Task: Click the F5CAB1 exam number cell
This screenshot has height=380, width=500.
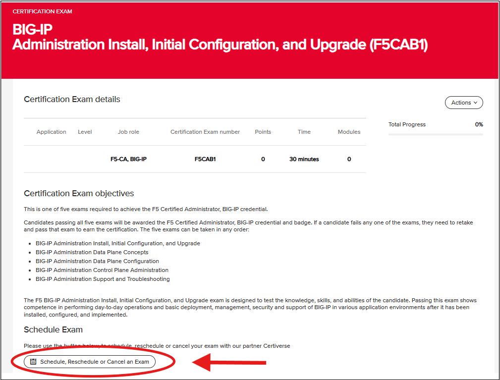Action: 205,159
